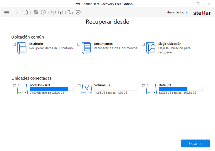Click '622.35 GB libre de 1862.88 GB' text
Image resolution: width=215 pixels, height=151 pixels.
point(177,93)
